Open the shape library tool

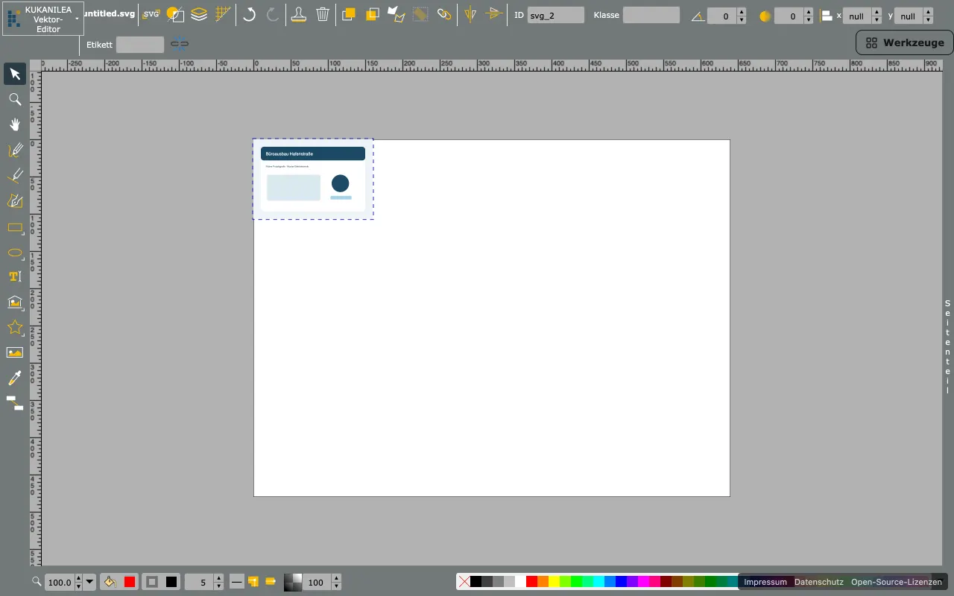click(15, 302)
